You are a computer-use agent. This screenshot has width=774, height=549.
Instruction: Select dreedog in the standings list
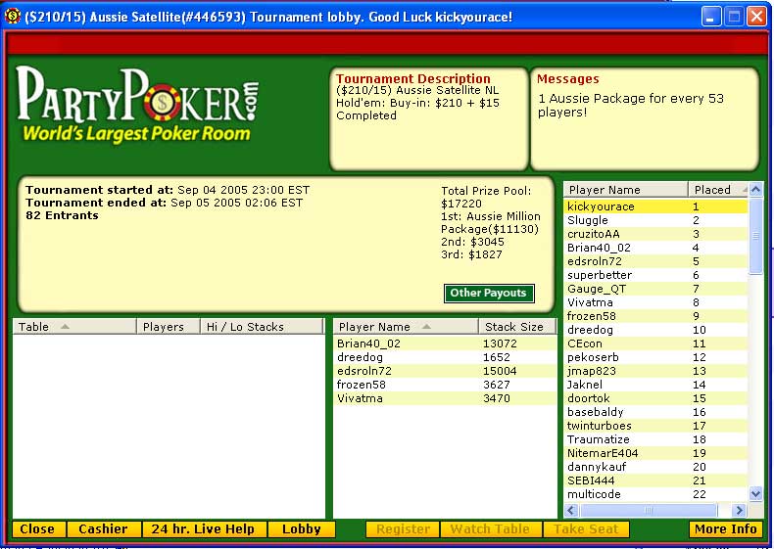click(x=655, y=330)
